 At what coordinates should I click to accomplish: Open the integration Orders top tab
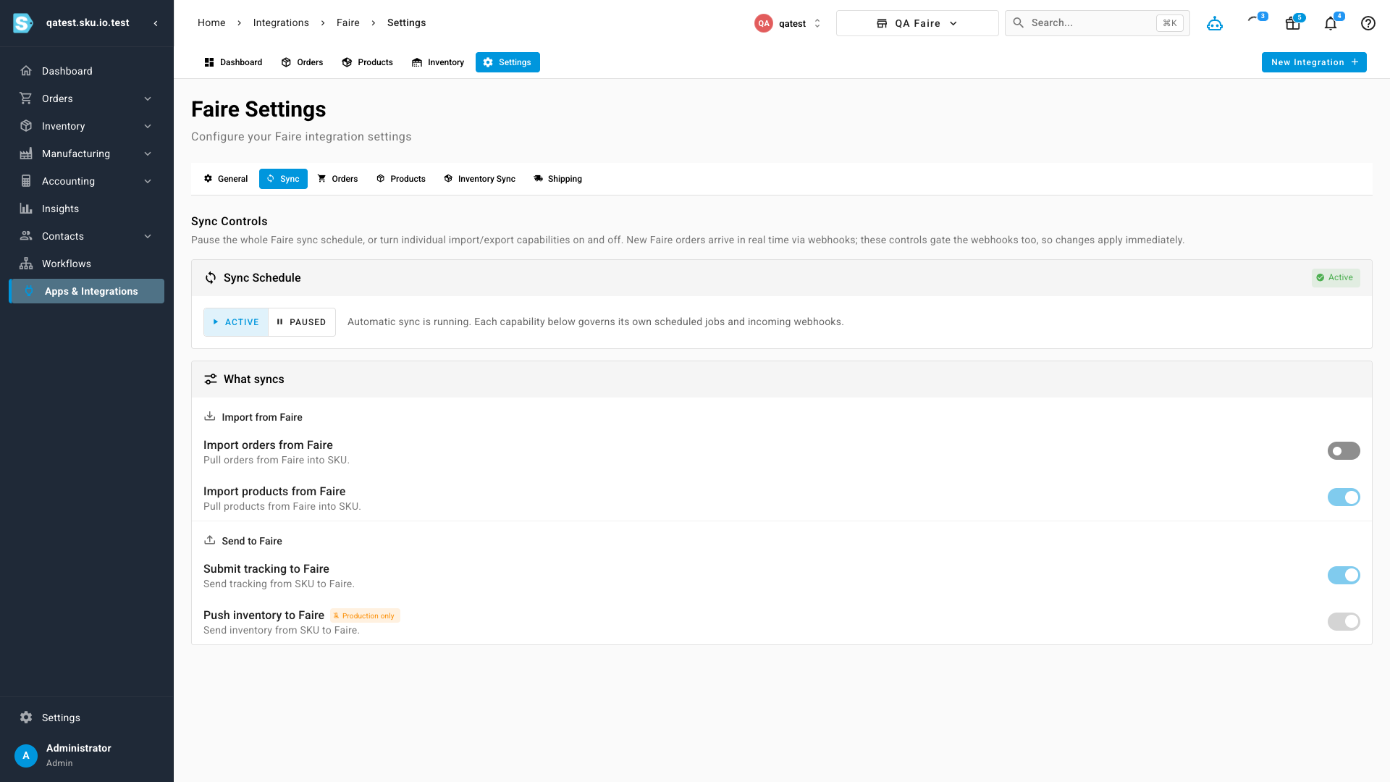[x=303, y=62]
